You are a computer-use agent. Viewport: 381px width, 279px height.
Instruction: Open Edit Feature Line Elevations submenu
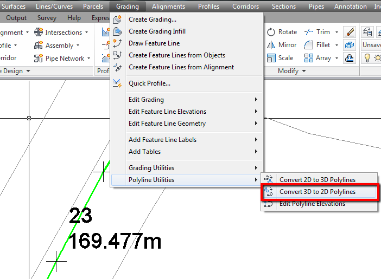[x=187, y=112]
